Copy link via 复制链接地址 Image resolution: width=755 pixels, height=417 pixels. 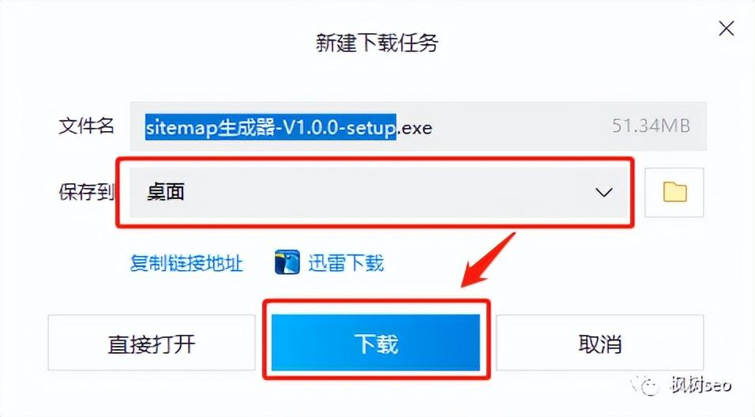(x=186, y=264)
